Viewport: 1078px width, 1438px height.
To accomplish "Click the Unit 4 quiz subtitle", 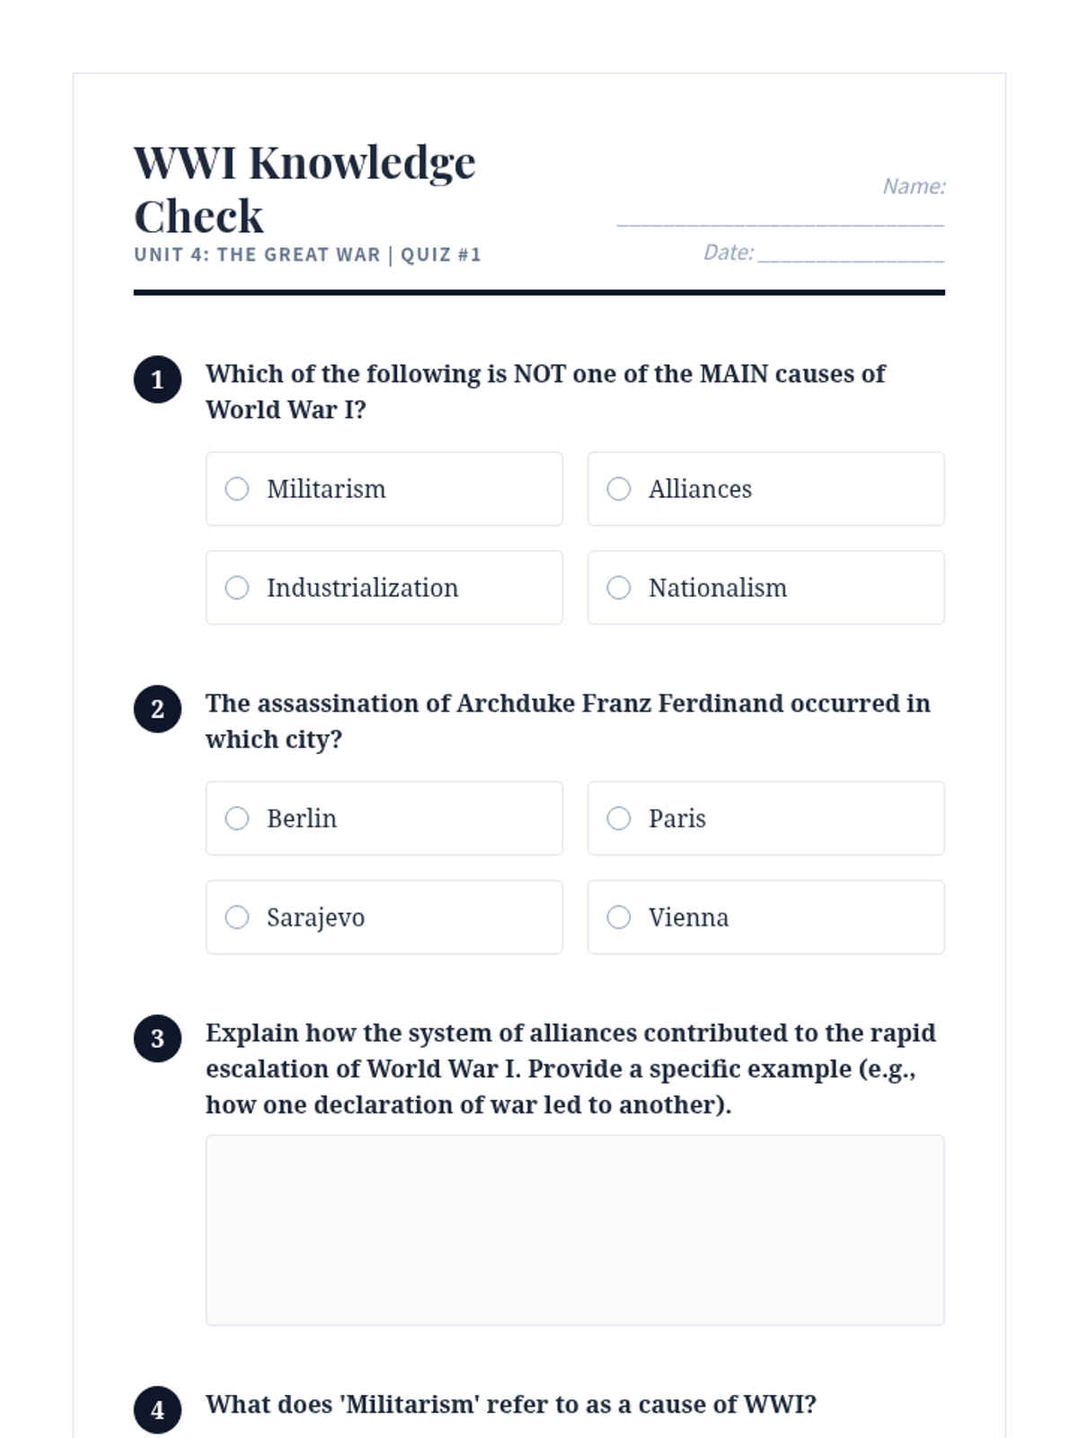I will [x=307, y=255].
